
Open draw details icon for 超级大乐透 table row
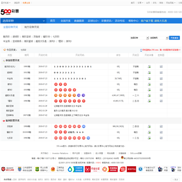point(149,96)
